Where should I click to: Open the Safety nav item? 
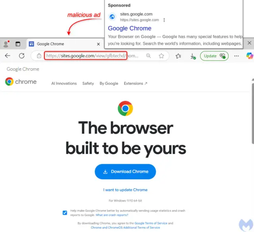click(x=88, y=83)
